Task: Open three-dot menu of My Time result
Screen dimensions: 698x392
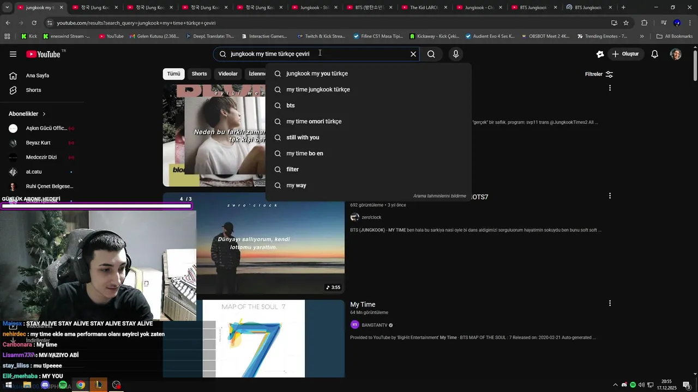Action: click(x=610, y=303)
